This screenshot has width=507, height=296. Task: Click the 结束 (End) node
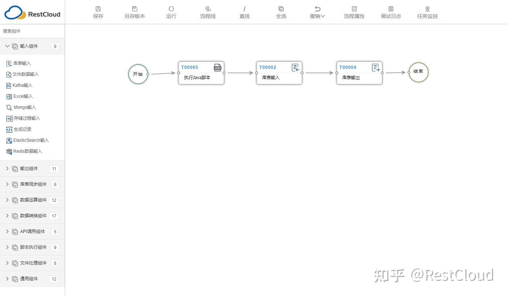coord(418,72)
